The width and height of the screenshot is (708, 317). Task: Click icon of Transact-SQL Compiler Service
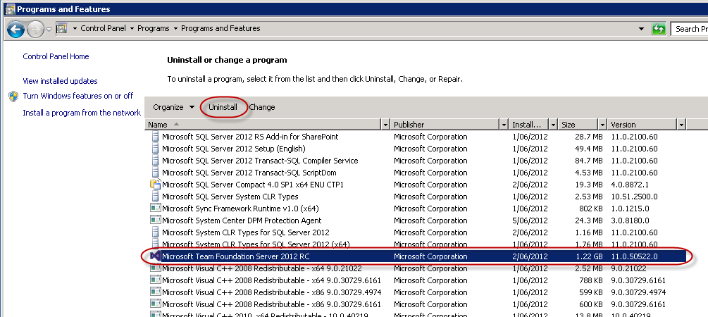point(155,161)
